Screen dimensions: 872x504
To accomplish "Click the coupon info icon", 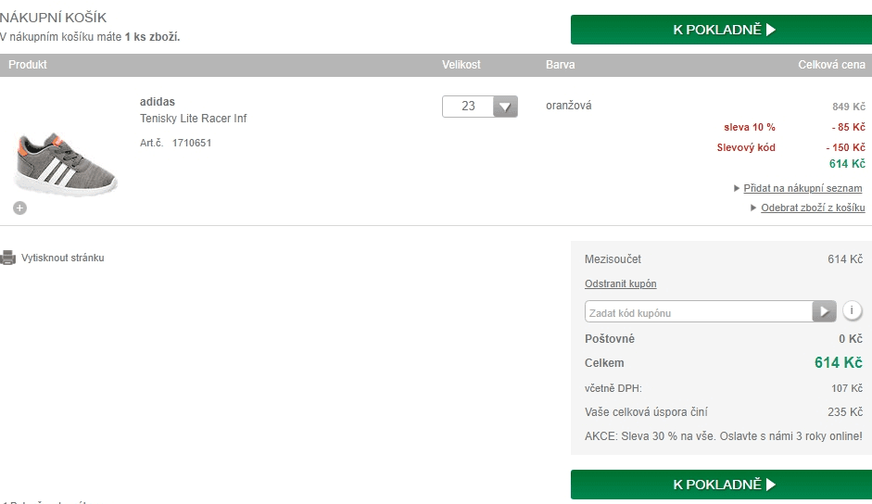I will (852, 309).
